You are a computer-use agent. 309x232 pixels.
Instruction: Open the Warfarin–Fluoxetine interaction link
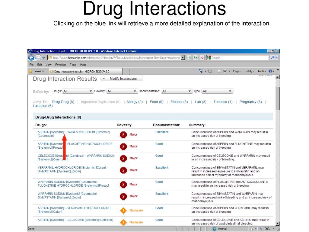(x=73, y=184)
